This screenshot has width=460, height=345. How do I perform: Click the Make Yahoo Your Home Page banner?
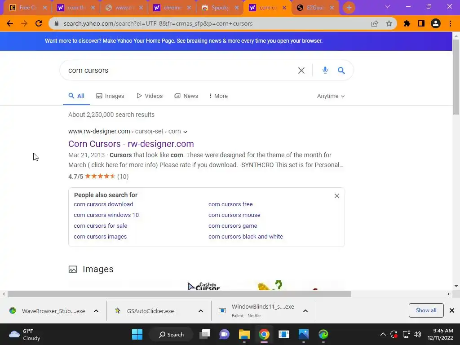(x=184, y=41)
